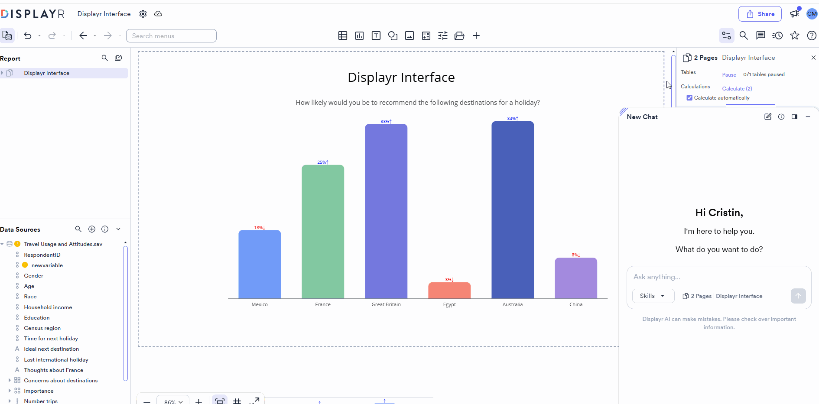This screenshot has width=819, height=404.
Task: Send the chat message arrow button
Action: point(798,296)
